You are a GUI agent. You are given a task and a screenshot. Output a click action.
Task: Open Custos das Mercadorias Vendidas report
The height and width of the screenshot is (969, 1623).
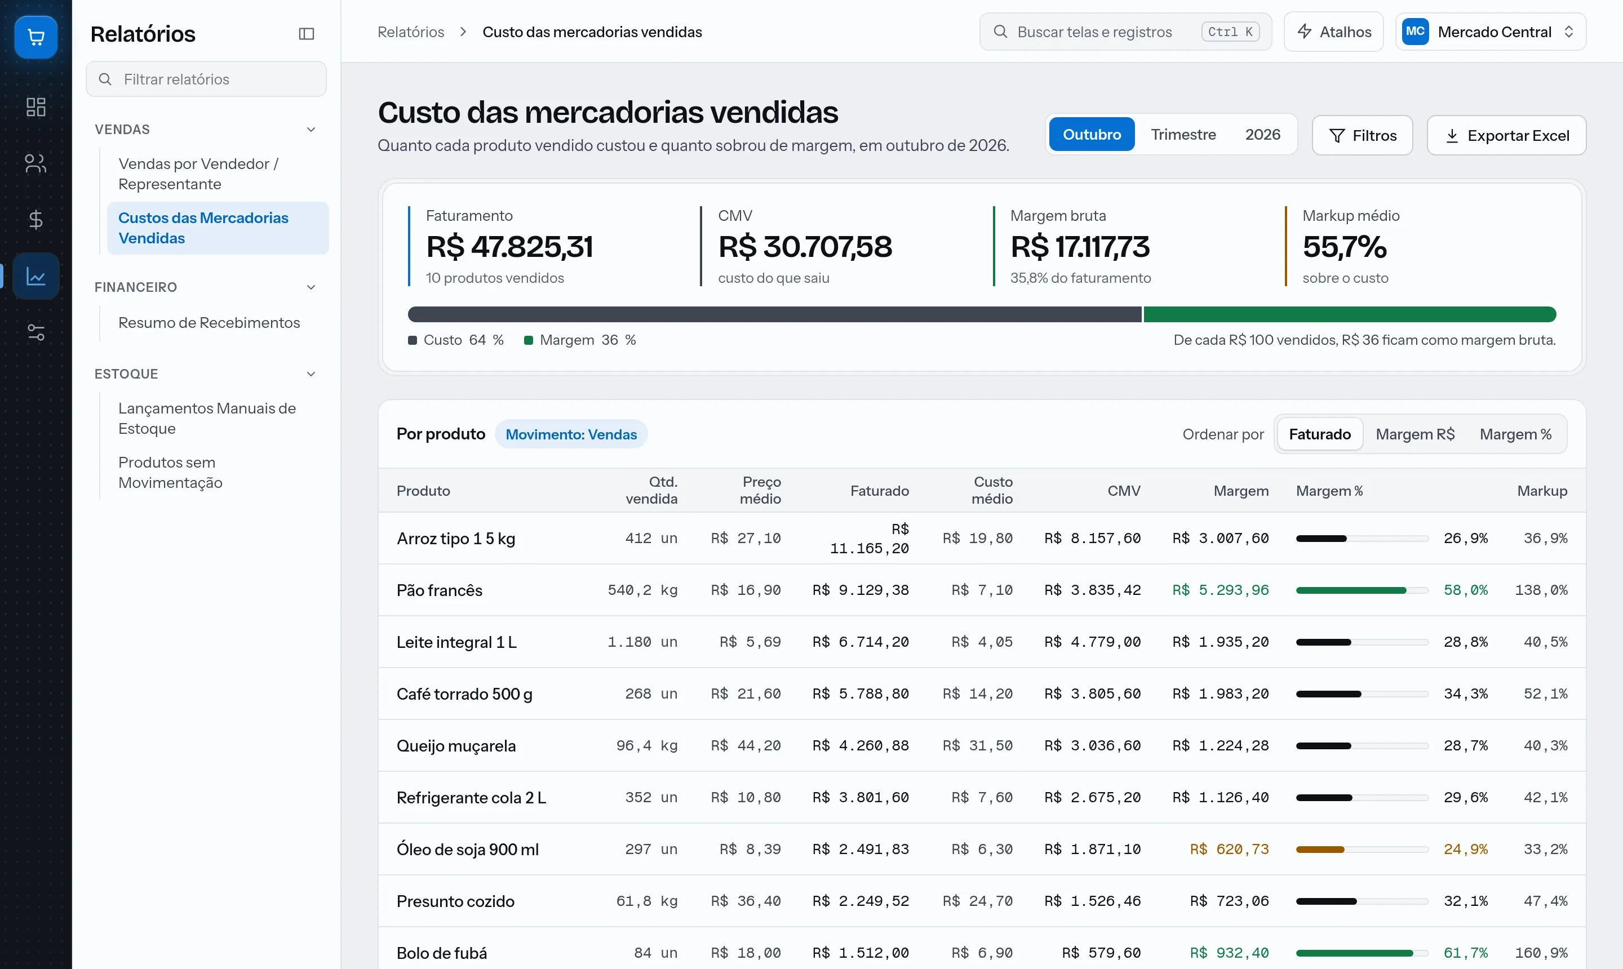tap(218, 228)
